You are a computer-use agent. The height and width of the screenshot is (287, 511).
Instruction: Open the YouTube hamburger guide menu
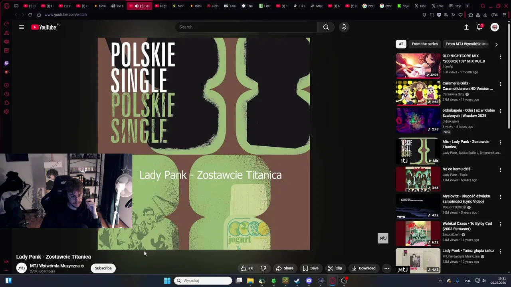(x=22, y=27)
